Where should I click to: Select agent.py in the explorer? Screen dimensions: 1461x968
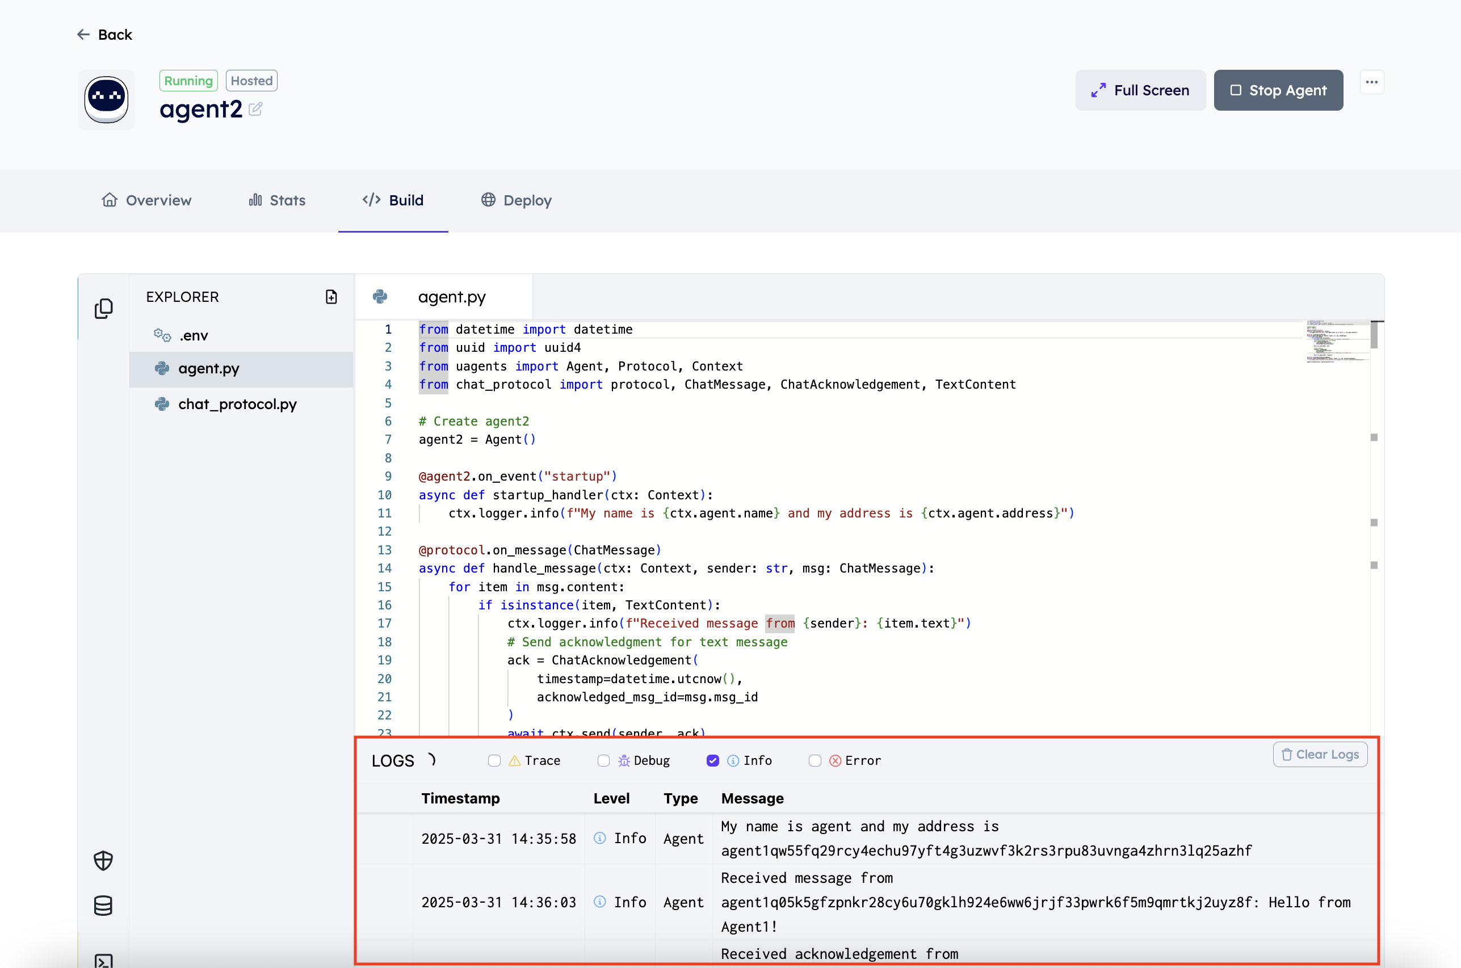click(241, 369)
